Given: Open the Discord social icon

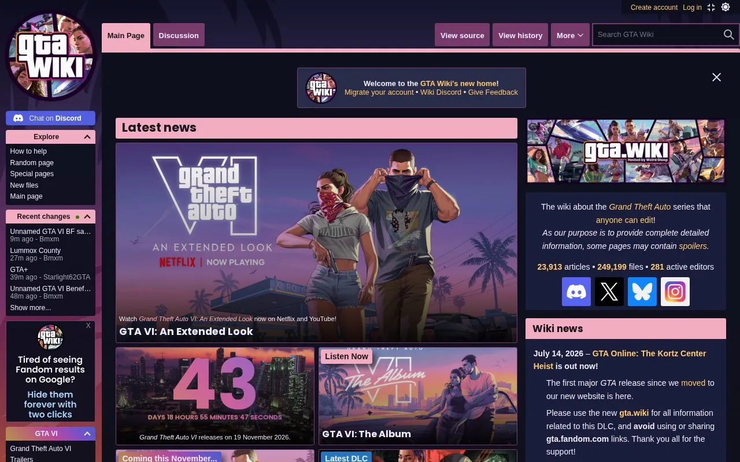Looking at the screenshot, I should (x=576, y=292).
